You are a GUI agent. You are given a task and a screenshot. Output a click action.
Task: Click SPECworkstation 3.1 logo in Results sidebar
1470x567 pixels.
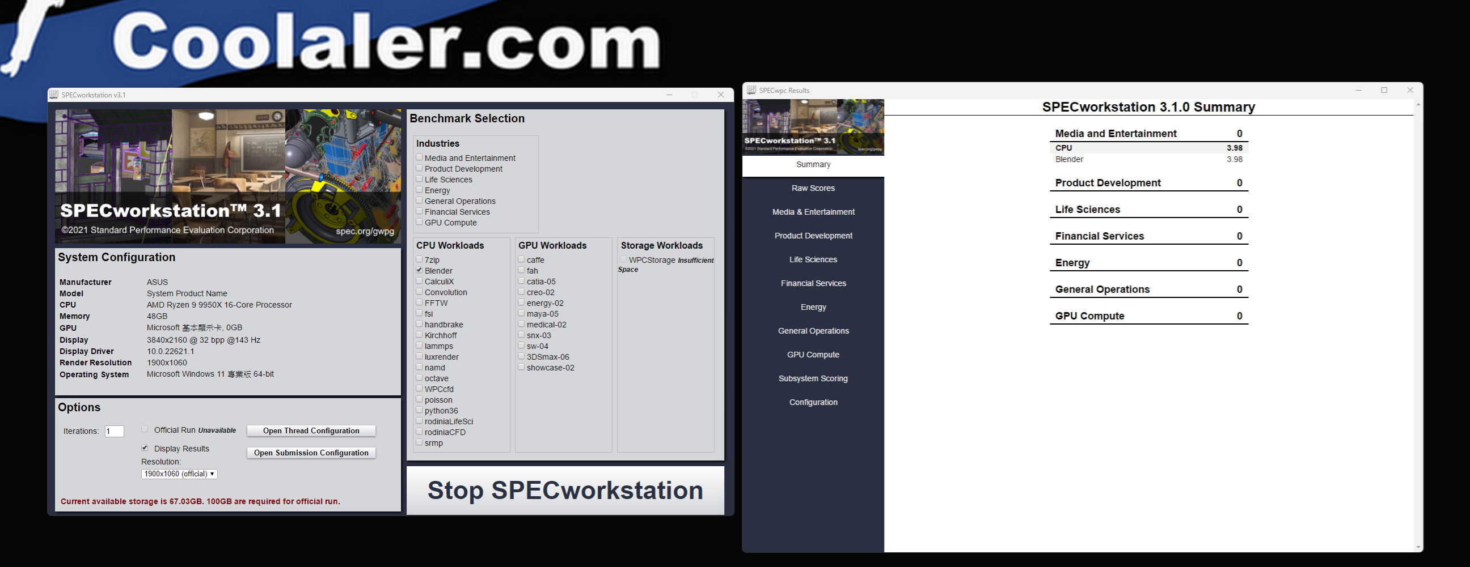[813, 127]
